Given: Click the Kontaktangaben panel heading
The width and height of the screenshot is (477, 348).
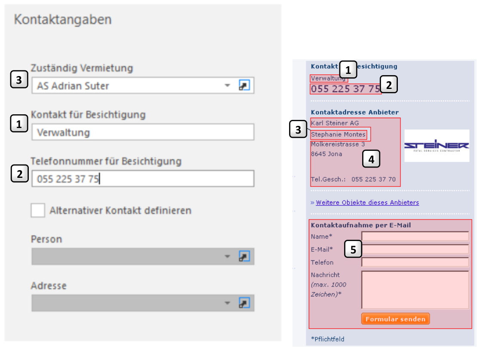Looking at the screenshot, I should tap(63, 20).
